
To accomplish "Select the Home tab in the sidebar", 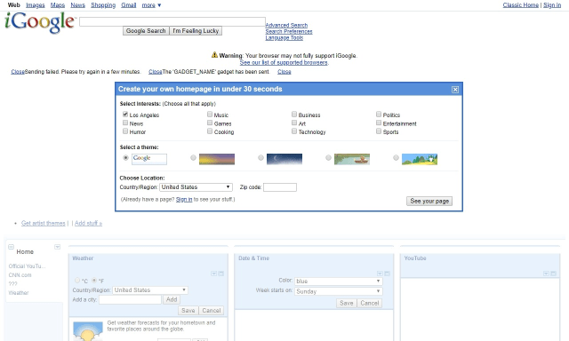I will (x=25, y=252).
